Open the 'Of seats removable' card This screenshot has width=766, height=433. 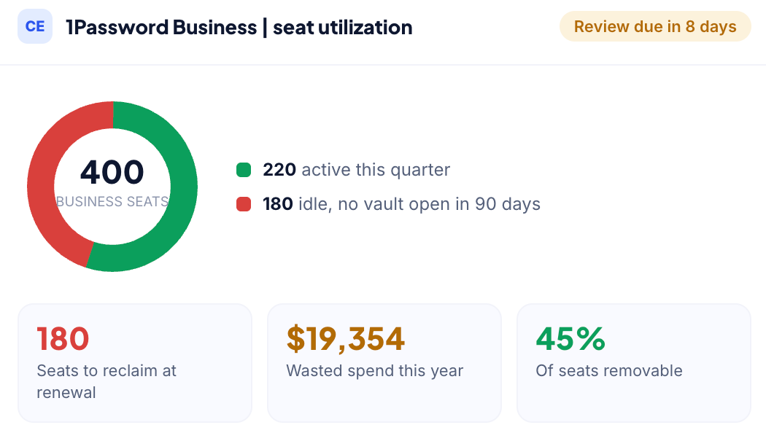[634, 363]
